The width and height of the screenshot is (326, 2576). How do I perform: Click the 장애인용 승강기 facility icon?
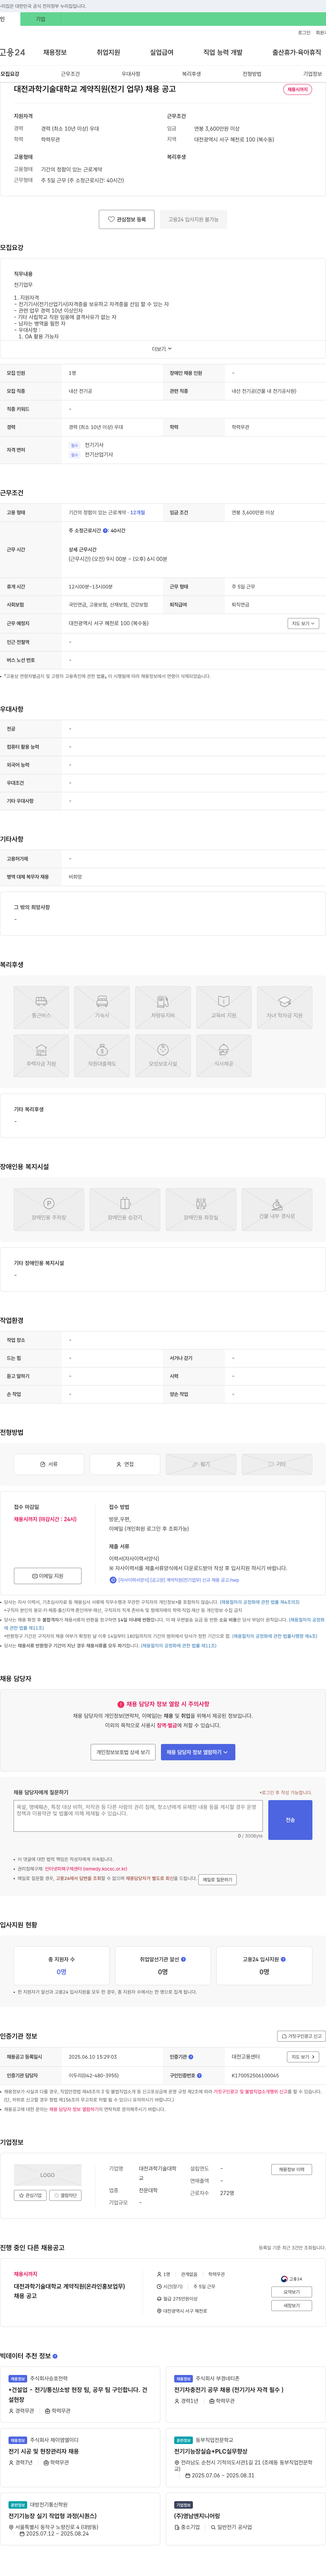coord(125,1209)
